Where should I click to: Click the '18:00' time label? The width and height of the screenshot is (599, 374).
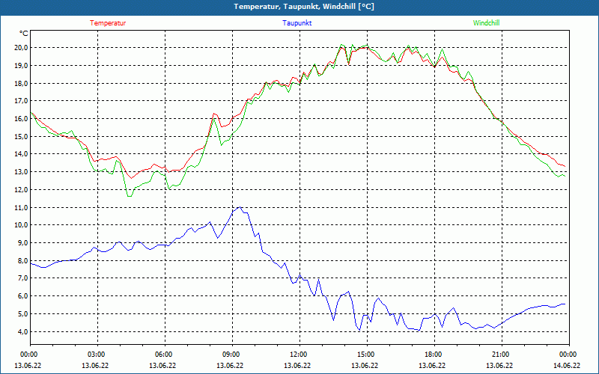tap(434, 355)
